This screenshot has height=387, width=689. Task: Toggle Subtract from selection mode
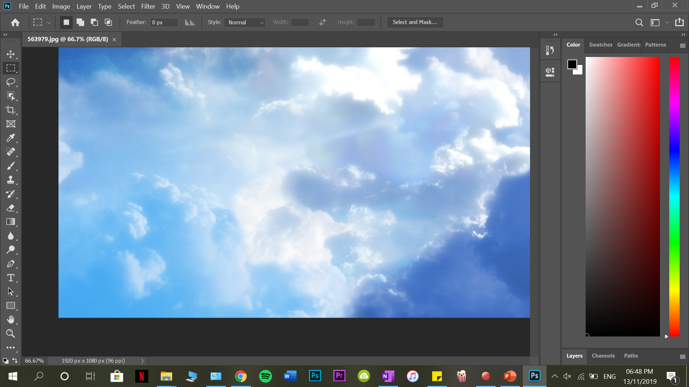coord(94,22)
